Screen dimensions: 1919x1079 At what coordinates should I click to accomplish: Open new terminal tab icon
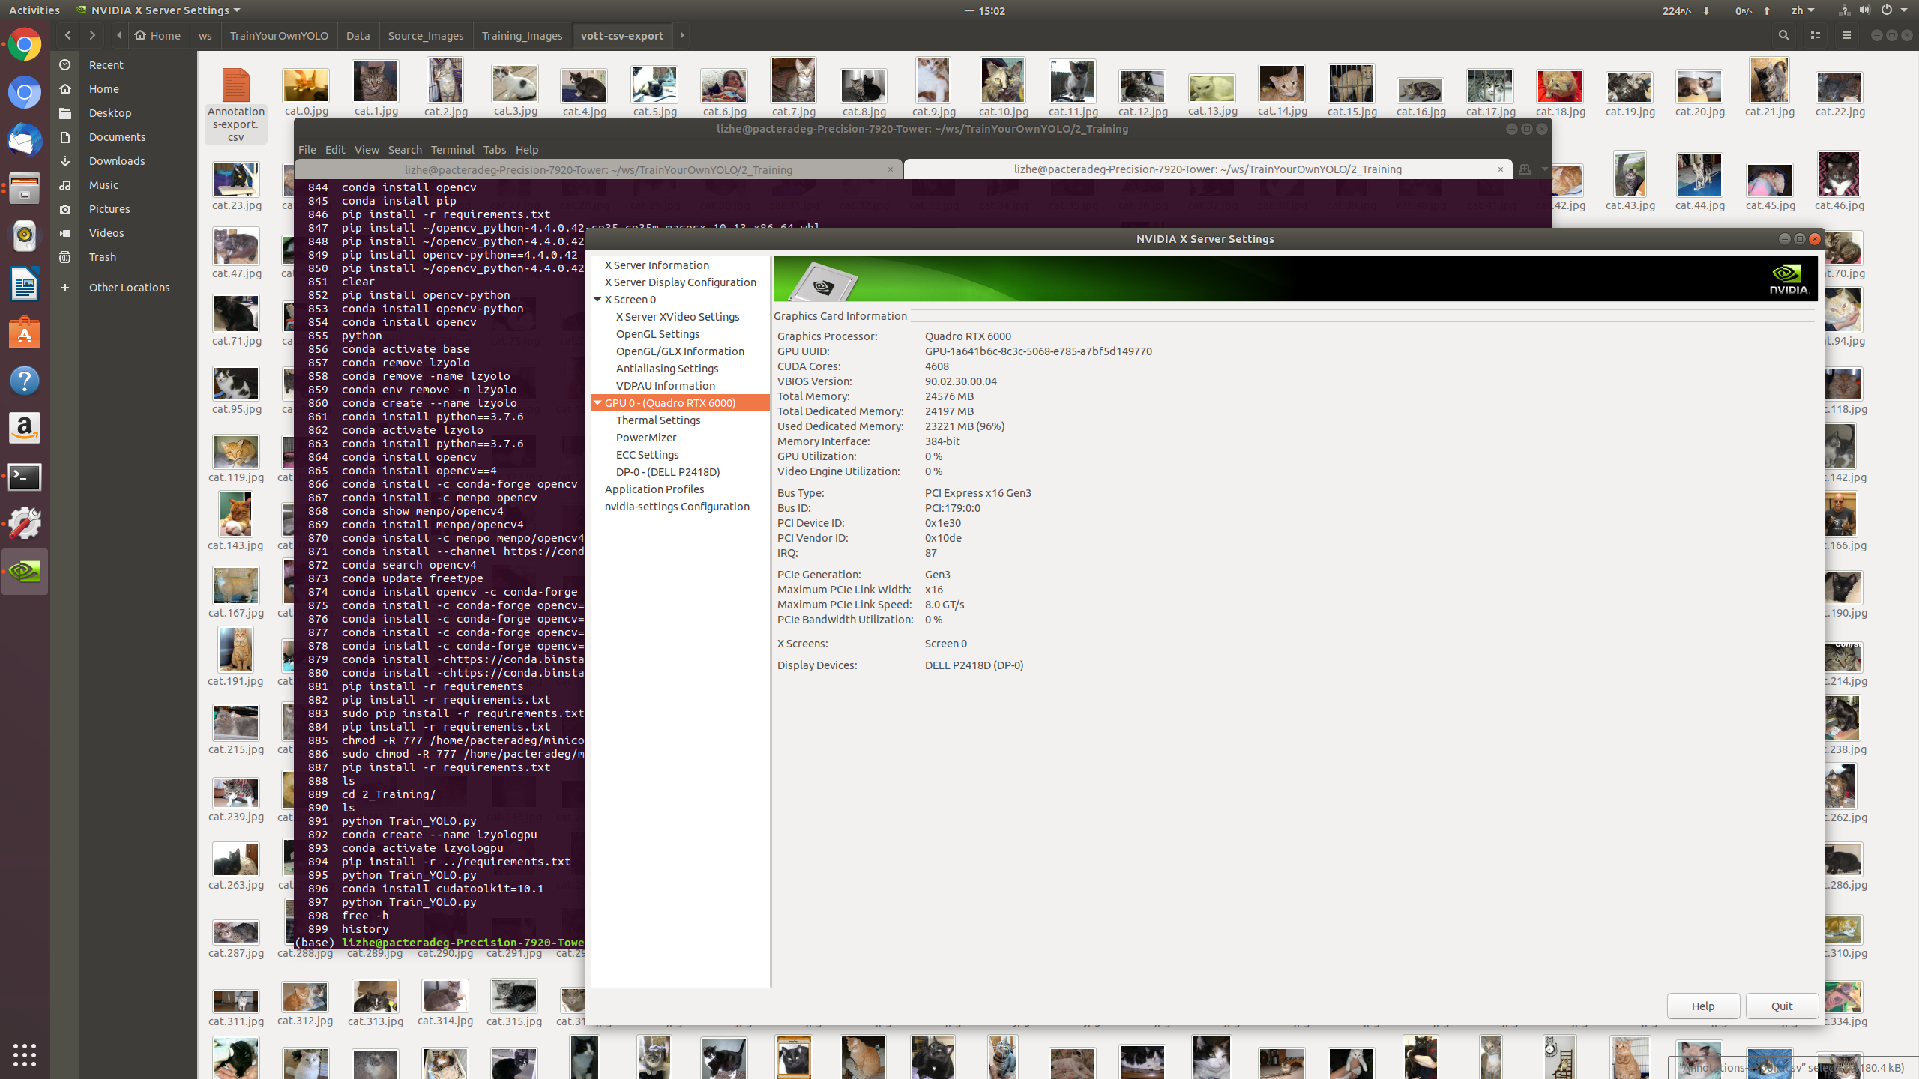1525,169
